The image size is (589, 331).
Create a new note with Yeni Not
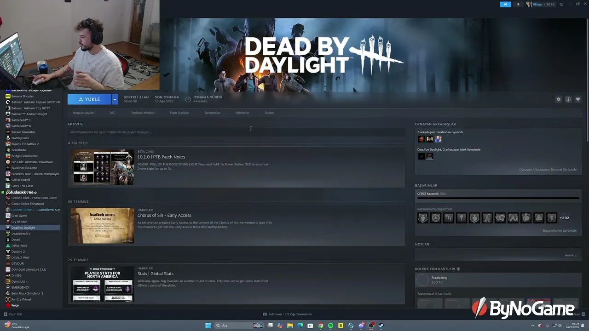click(571, 255)
